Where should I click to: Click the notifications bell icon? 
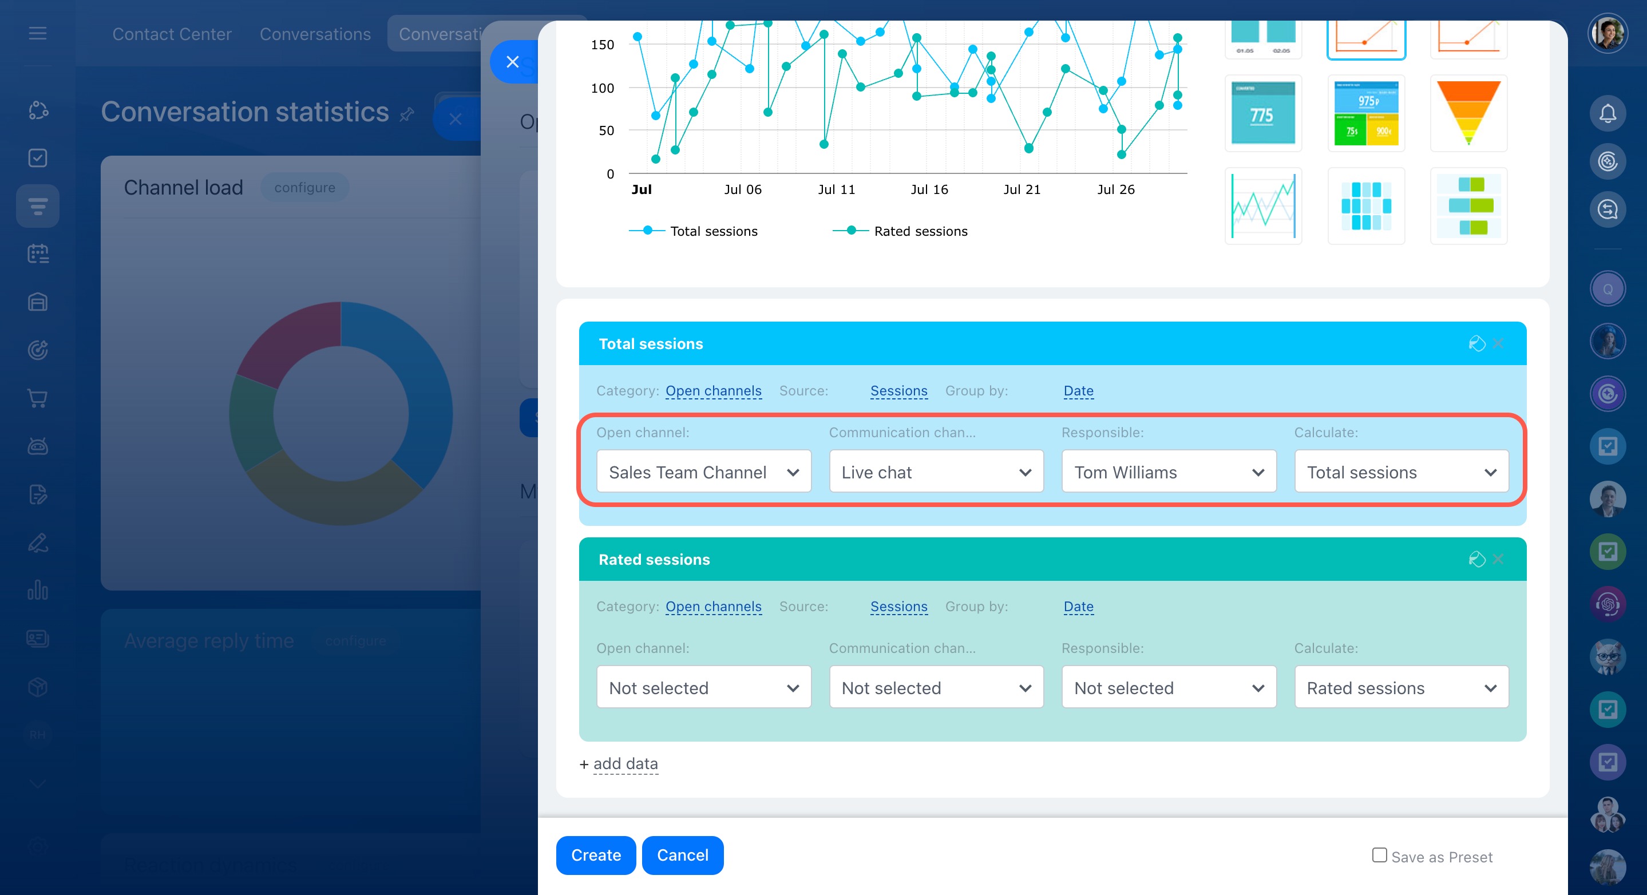[x=1607, y=114]
